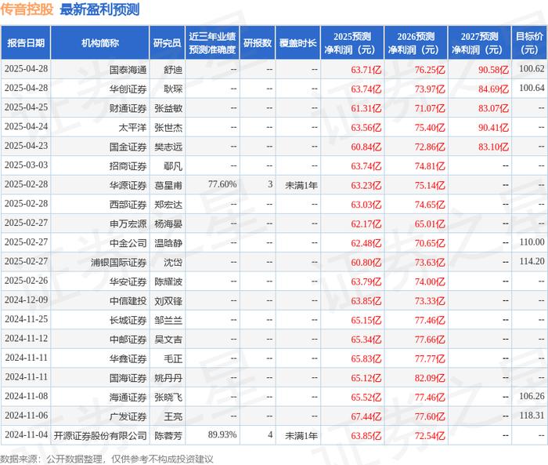548x465 pixels.
Task: Click target price 114.20
Action: click(x=532, y=261)
